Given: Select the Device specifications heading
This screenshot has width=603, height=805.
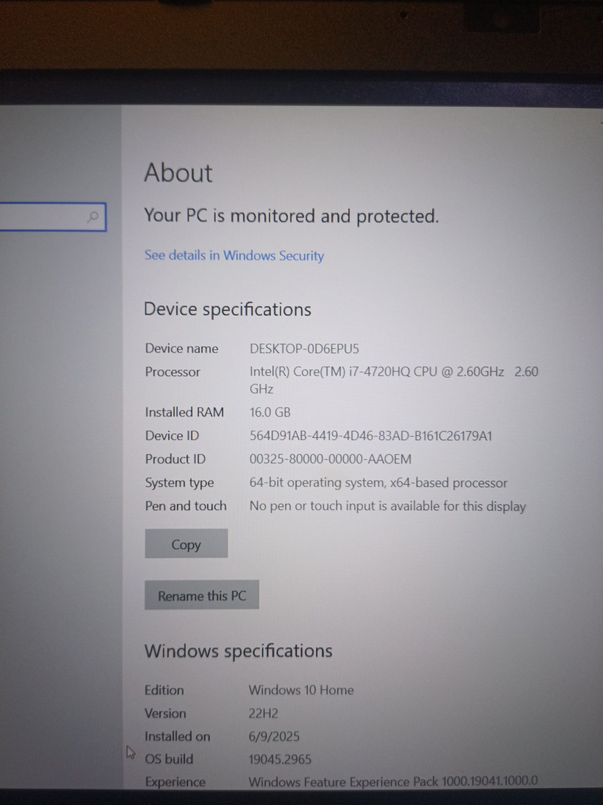Looking at the screenshot, I should [x=228, y=310].
